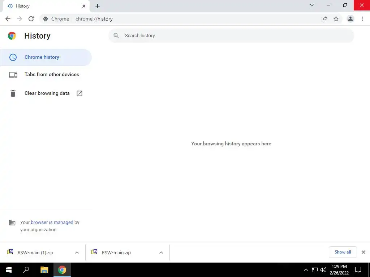Screen dimensions: 370x277
Task: Follow the 'browser is managed' link
Action: coord(52,222)
